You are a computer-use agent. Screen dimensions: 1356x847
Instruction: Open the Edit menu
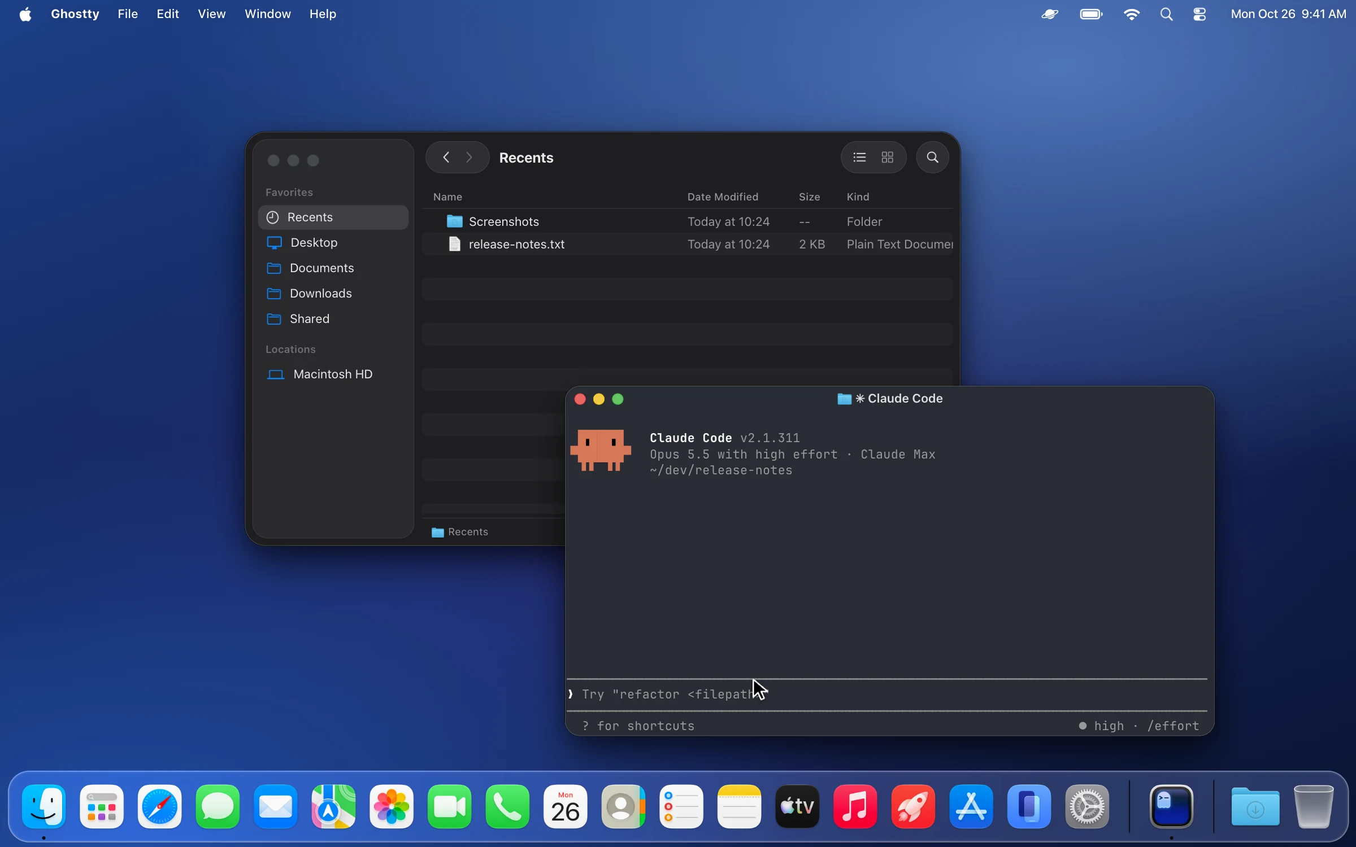(168, 14)
